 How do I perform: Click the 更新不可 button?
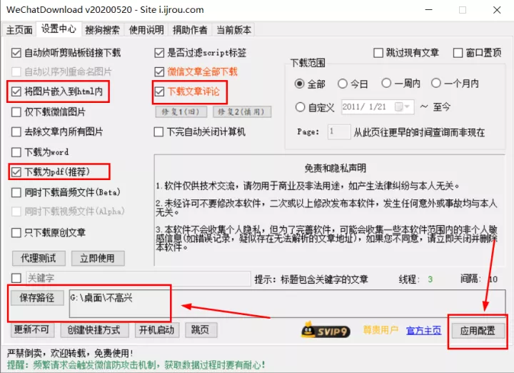pyautogui.click(x=32, y=329)
